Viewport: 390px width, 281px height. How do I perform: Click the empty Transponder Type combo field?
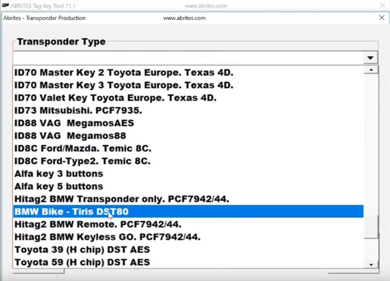click(187, 58)
